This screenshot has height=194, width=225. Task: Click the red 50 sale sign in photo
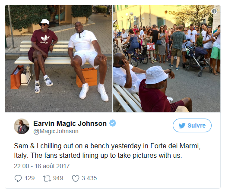(151, 47)
